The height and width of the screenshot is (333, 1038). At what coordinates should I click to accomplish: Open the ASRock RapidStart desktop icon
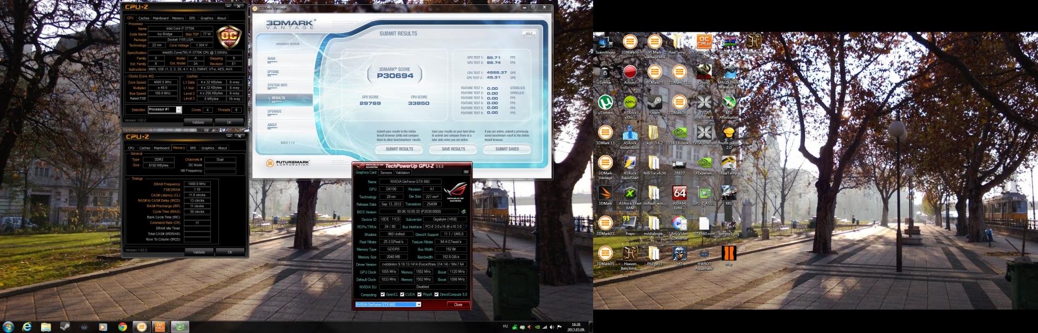630,167
